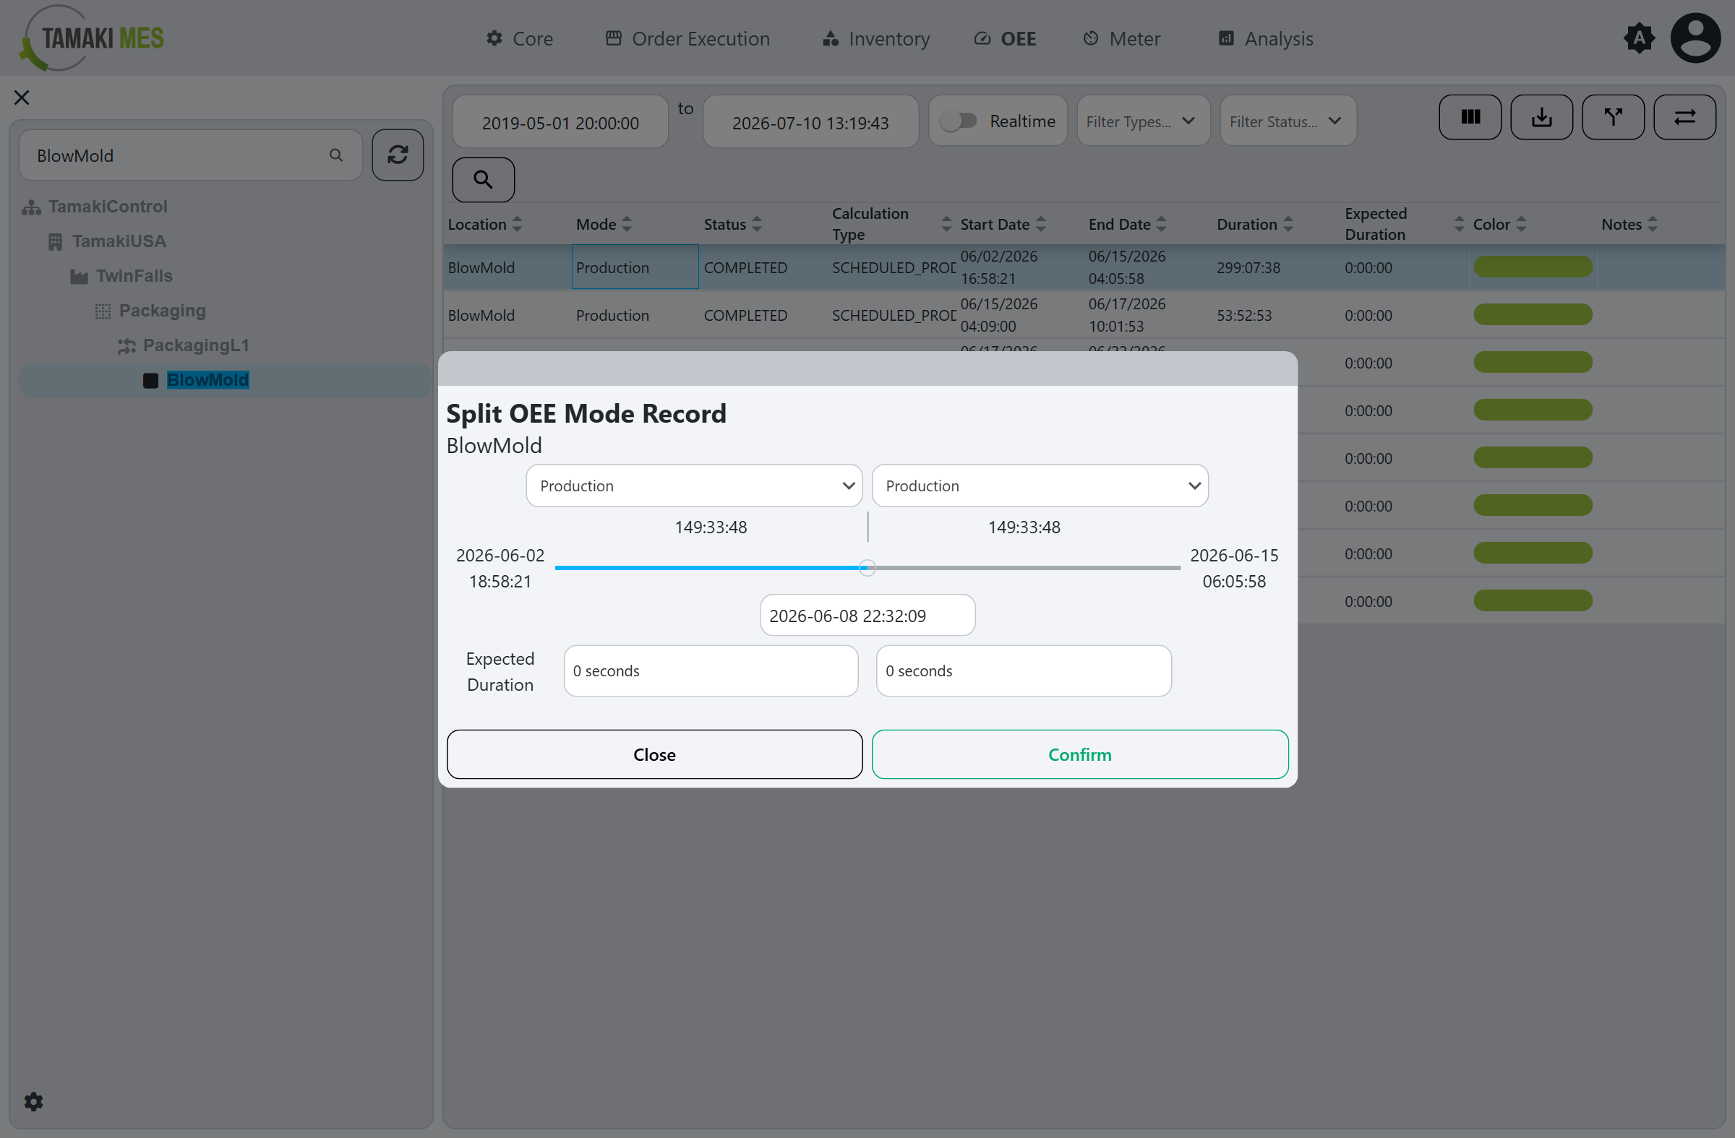Click the magnifier search button below the dates
Screen dimensions: 1735x1138
pos(484,179)
